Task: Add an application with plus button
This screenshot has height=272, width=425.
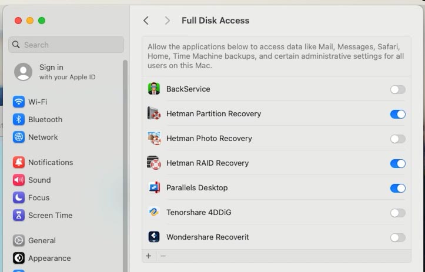Action: click(x=149, y=256)
